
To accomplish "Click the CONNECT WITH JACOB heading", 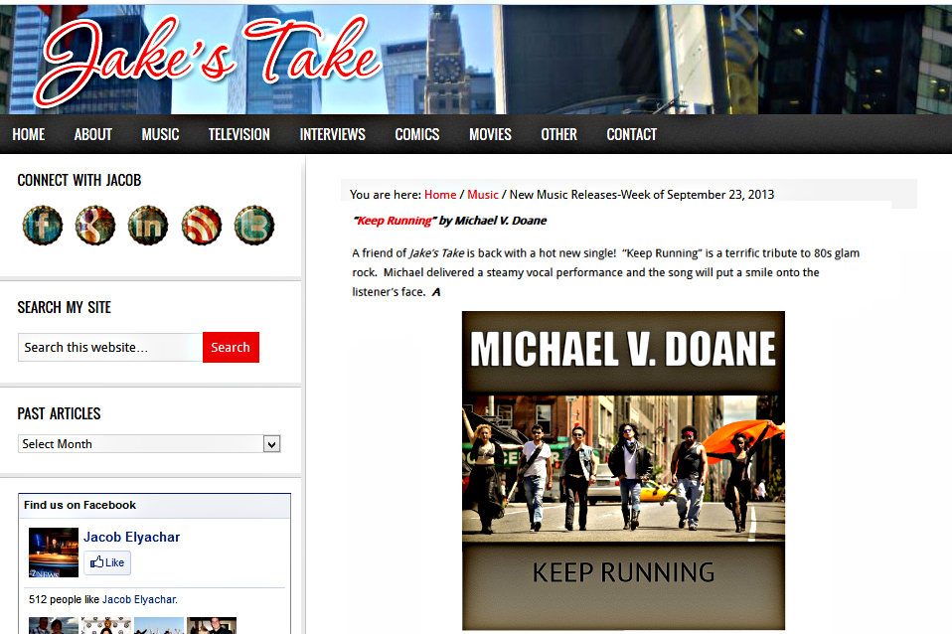I will (79, 181).
